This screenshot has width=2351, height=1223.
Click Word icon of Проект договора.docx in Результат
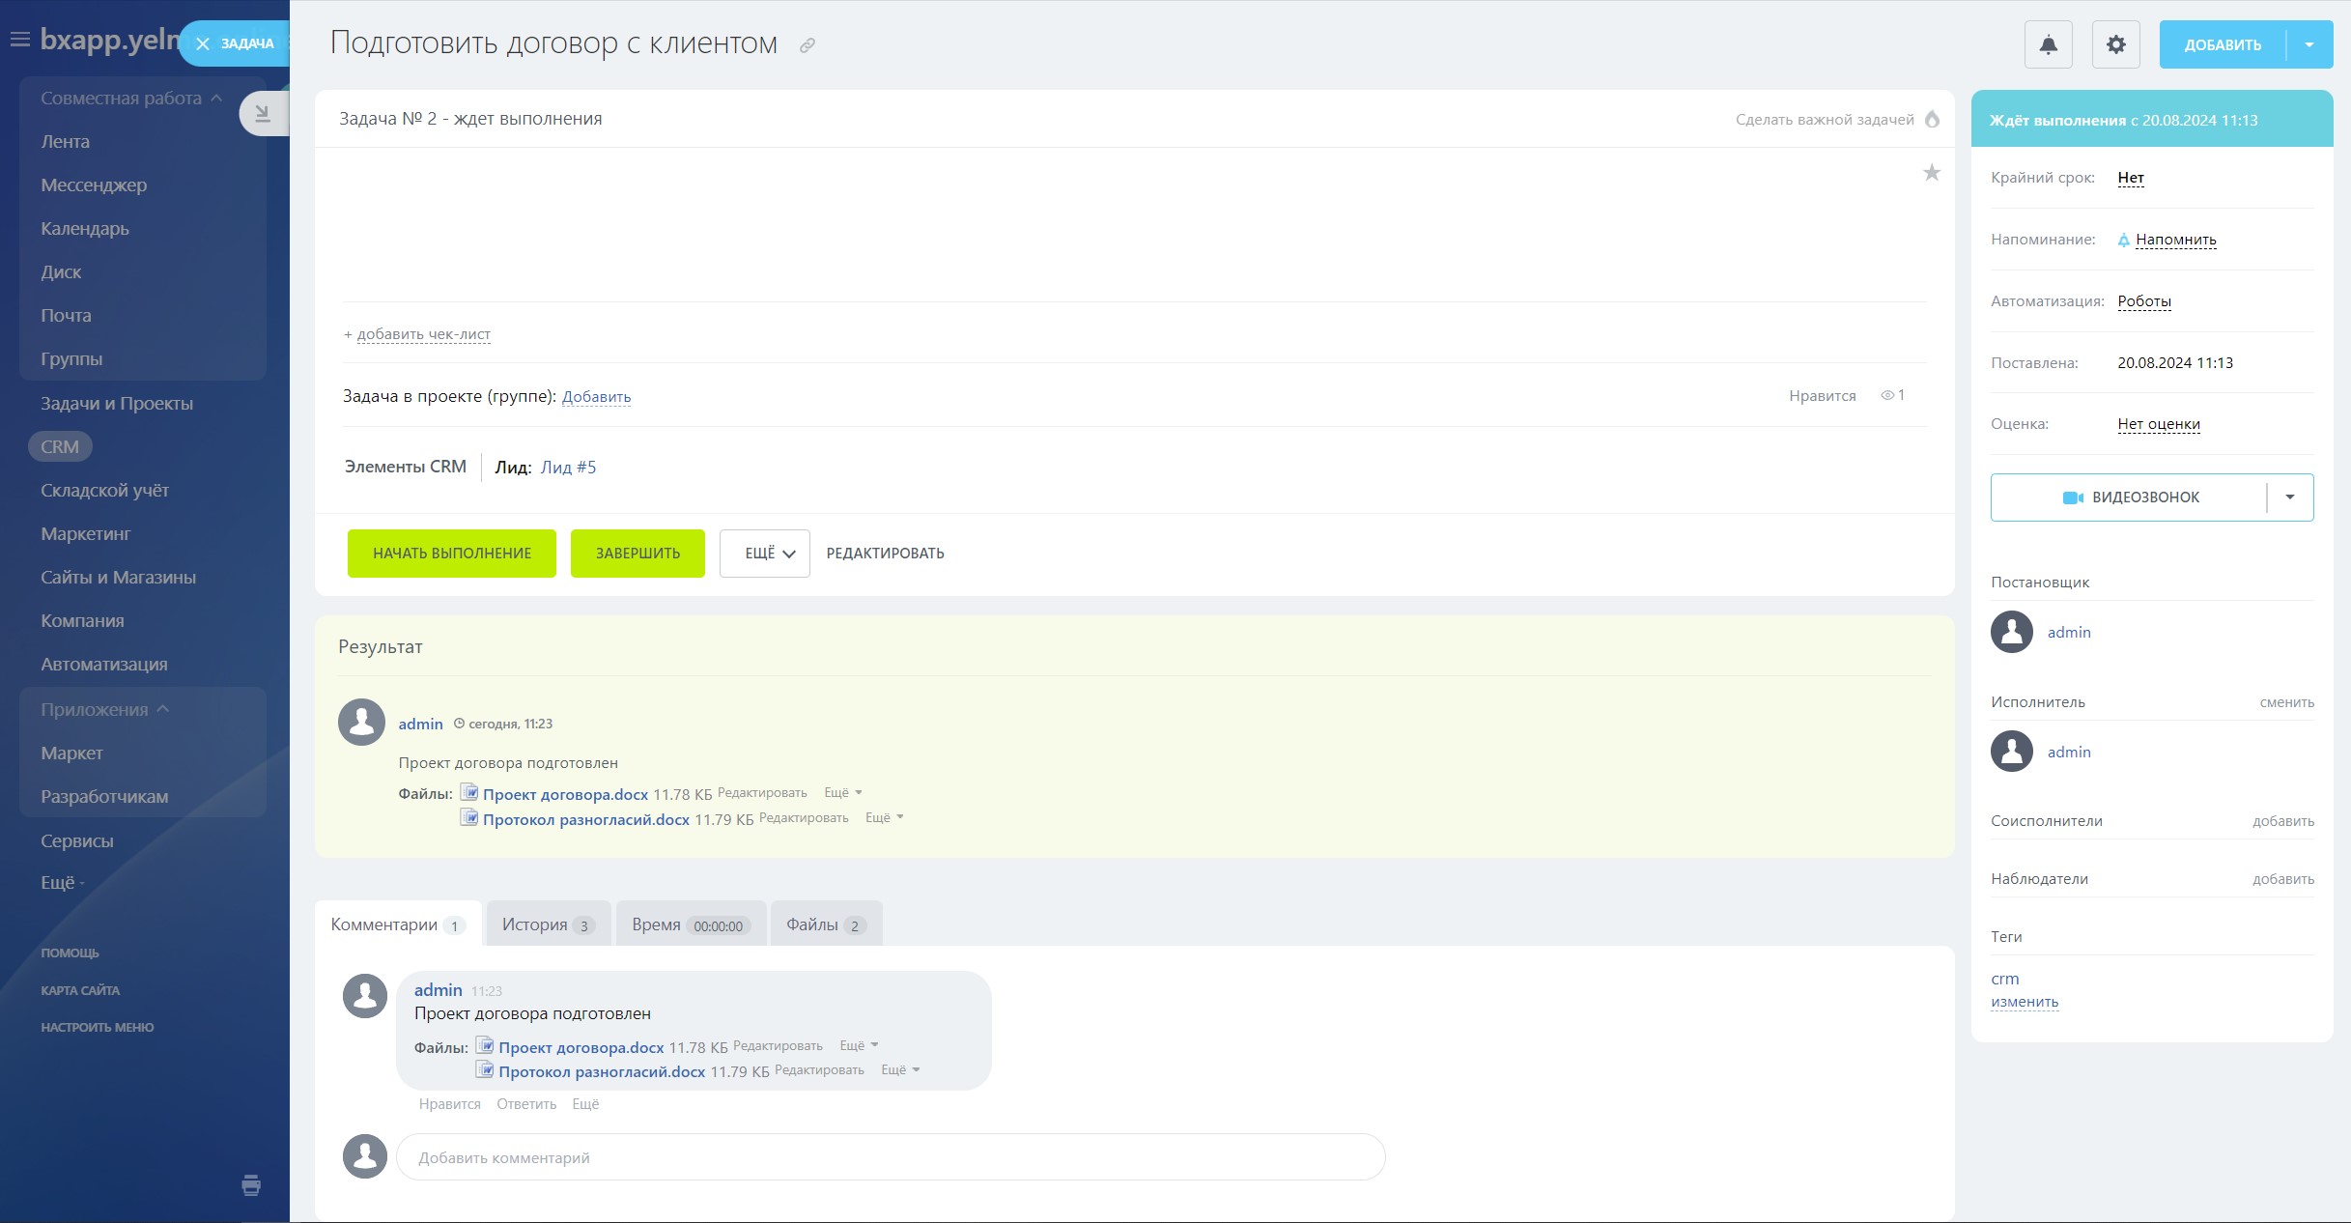point(469,792)
